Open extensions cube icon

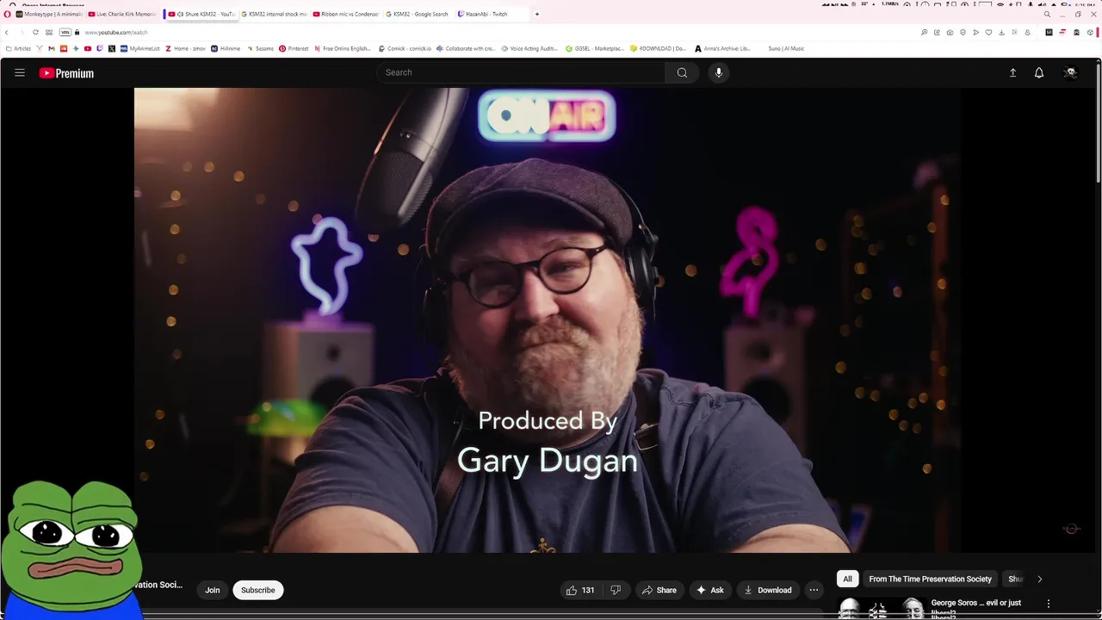coord(1090,33)
